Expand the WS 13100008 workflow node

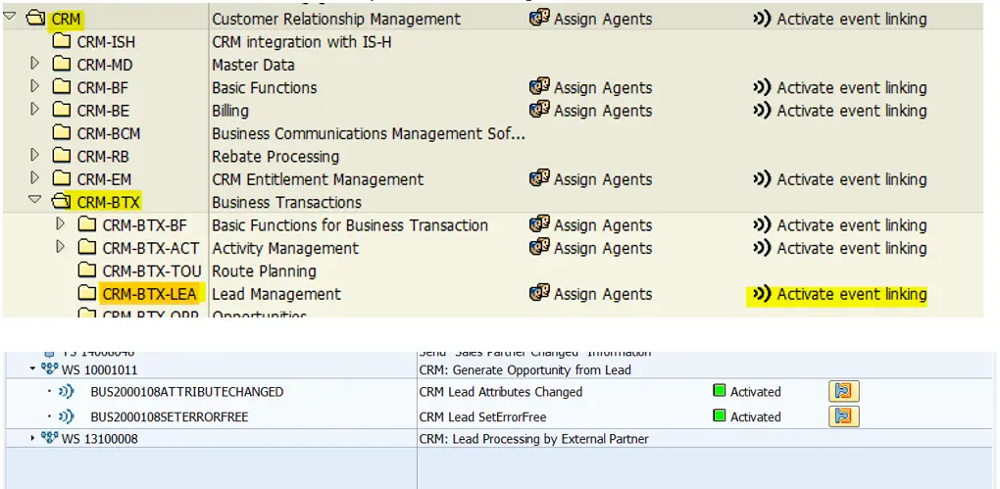pyautogui.click(x=32, y=439)
